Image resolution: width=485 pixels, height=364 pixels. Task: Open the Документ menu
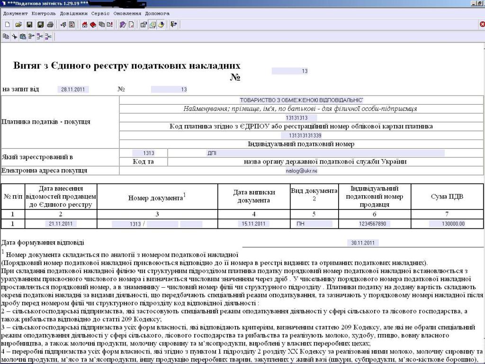[15, 13]
